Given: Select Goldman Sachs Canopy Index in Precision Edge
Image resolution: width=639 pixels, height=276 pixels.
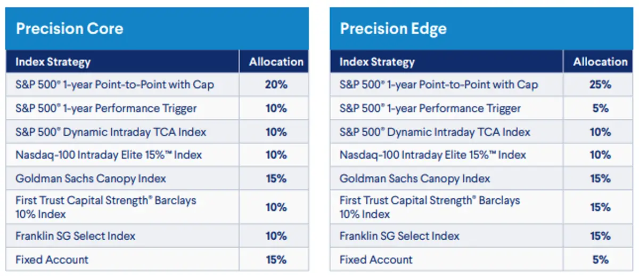Looking at the screenshot, I should (415, 178).
